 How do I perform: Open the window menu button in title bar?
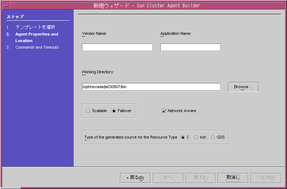click(x=6, y=6)
